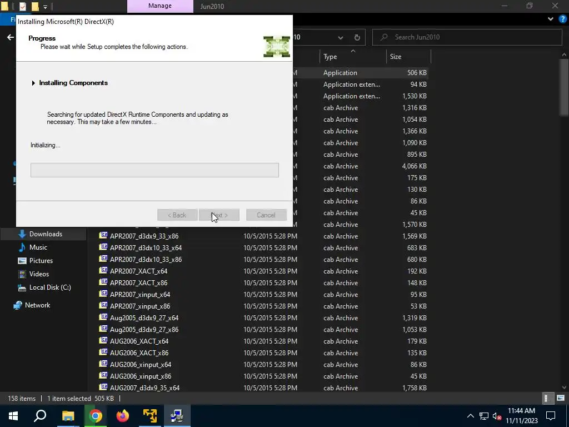569x427 pixels.
Task: Click the folder icon in Explorer title bar
Action: (x=4, y=7)
